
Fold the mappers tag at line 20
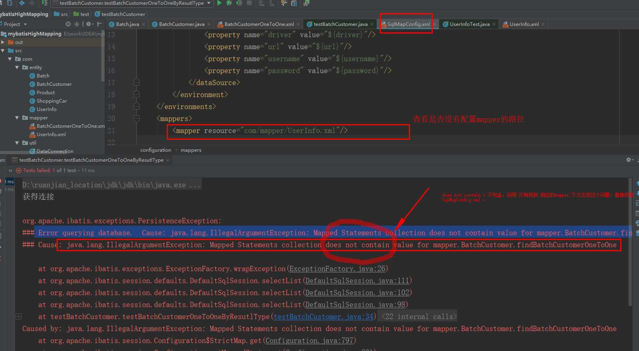pos(136,119)
